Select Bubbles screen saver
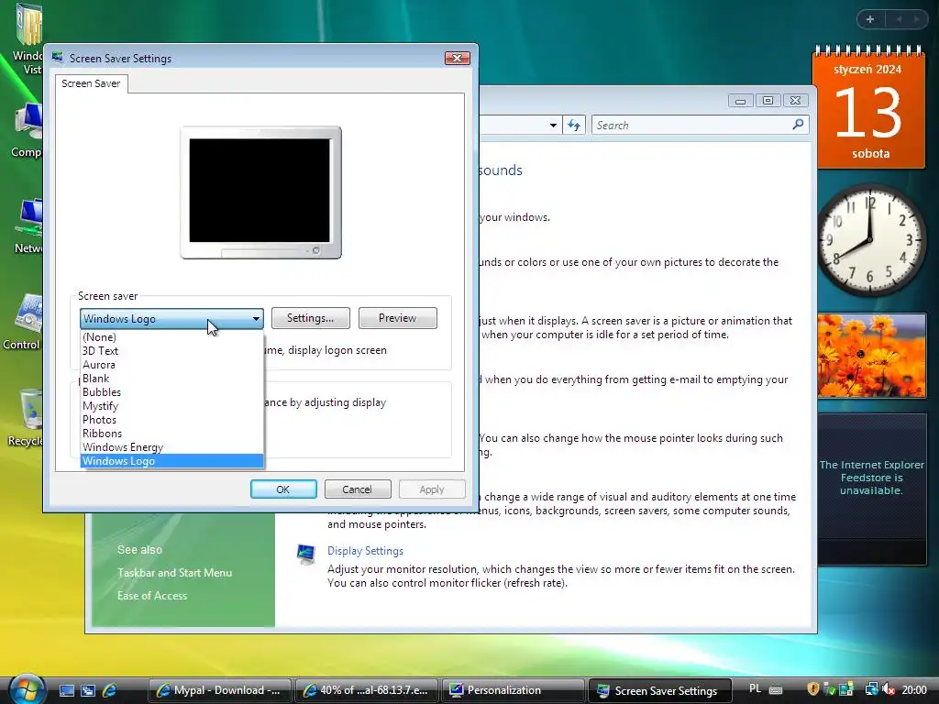This screenshot has width=939, height=704. [171, 392]
